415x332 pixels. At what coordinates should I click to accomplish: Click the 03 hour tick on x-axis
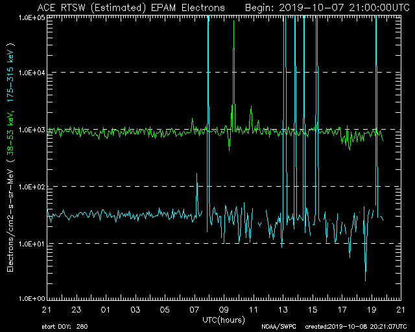tap(136, 310)
